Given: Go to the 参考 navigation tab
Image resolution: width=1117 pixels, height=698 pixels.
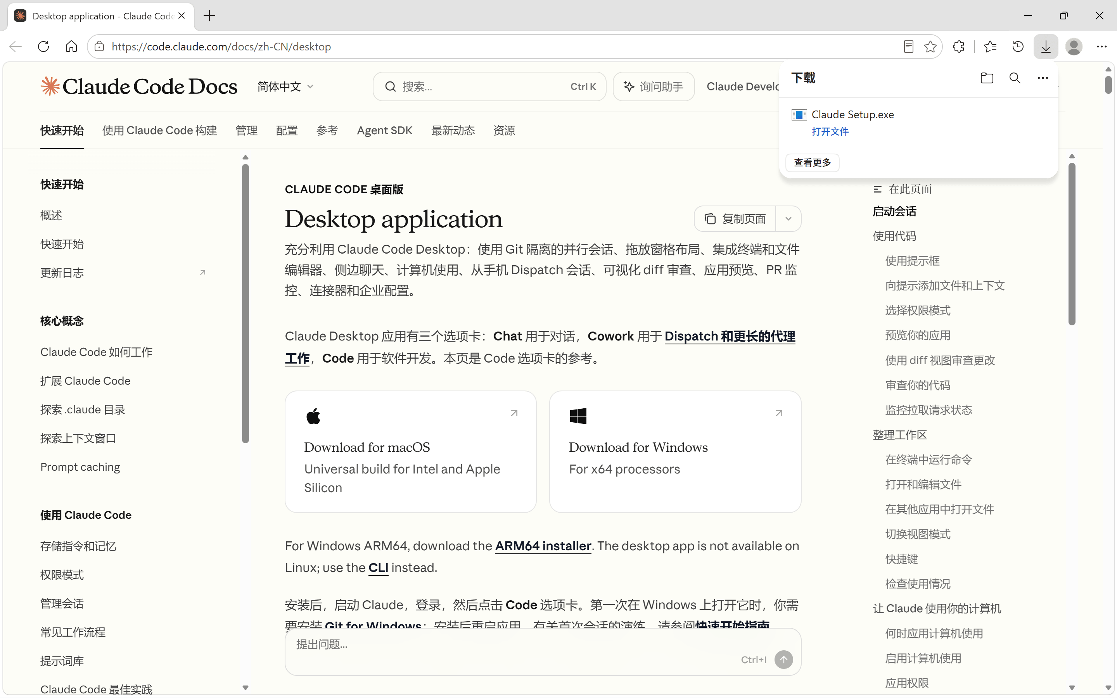Looking at the screenshot, I should pos(327,131).
